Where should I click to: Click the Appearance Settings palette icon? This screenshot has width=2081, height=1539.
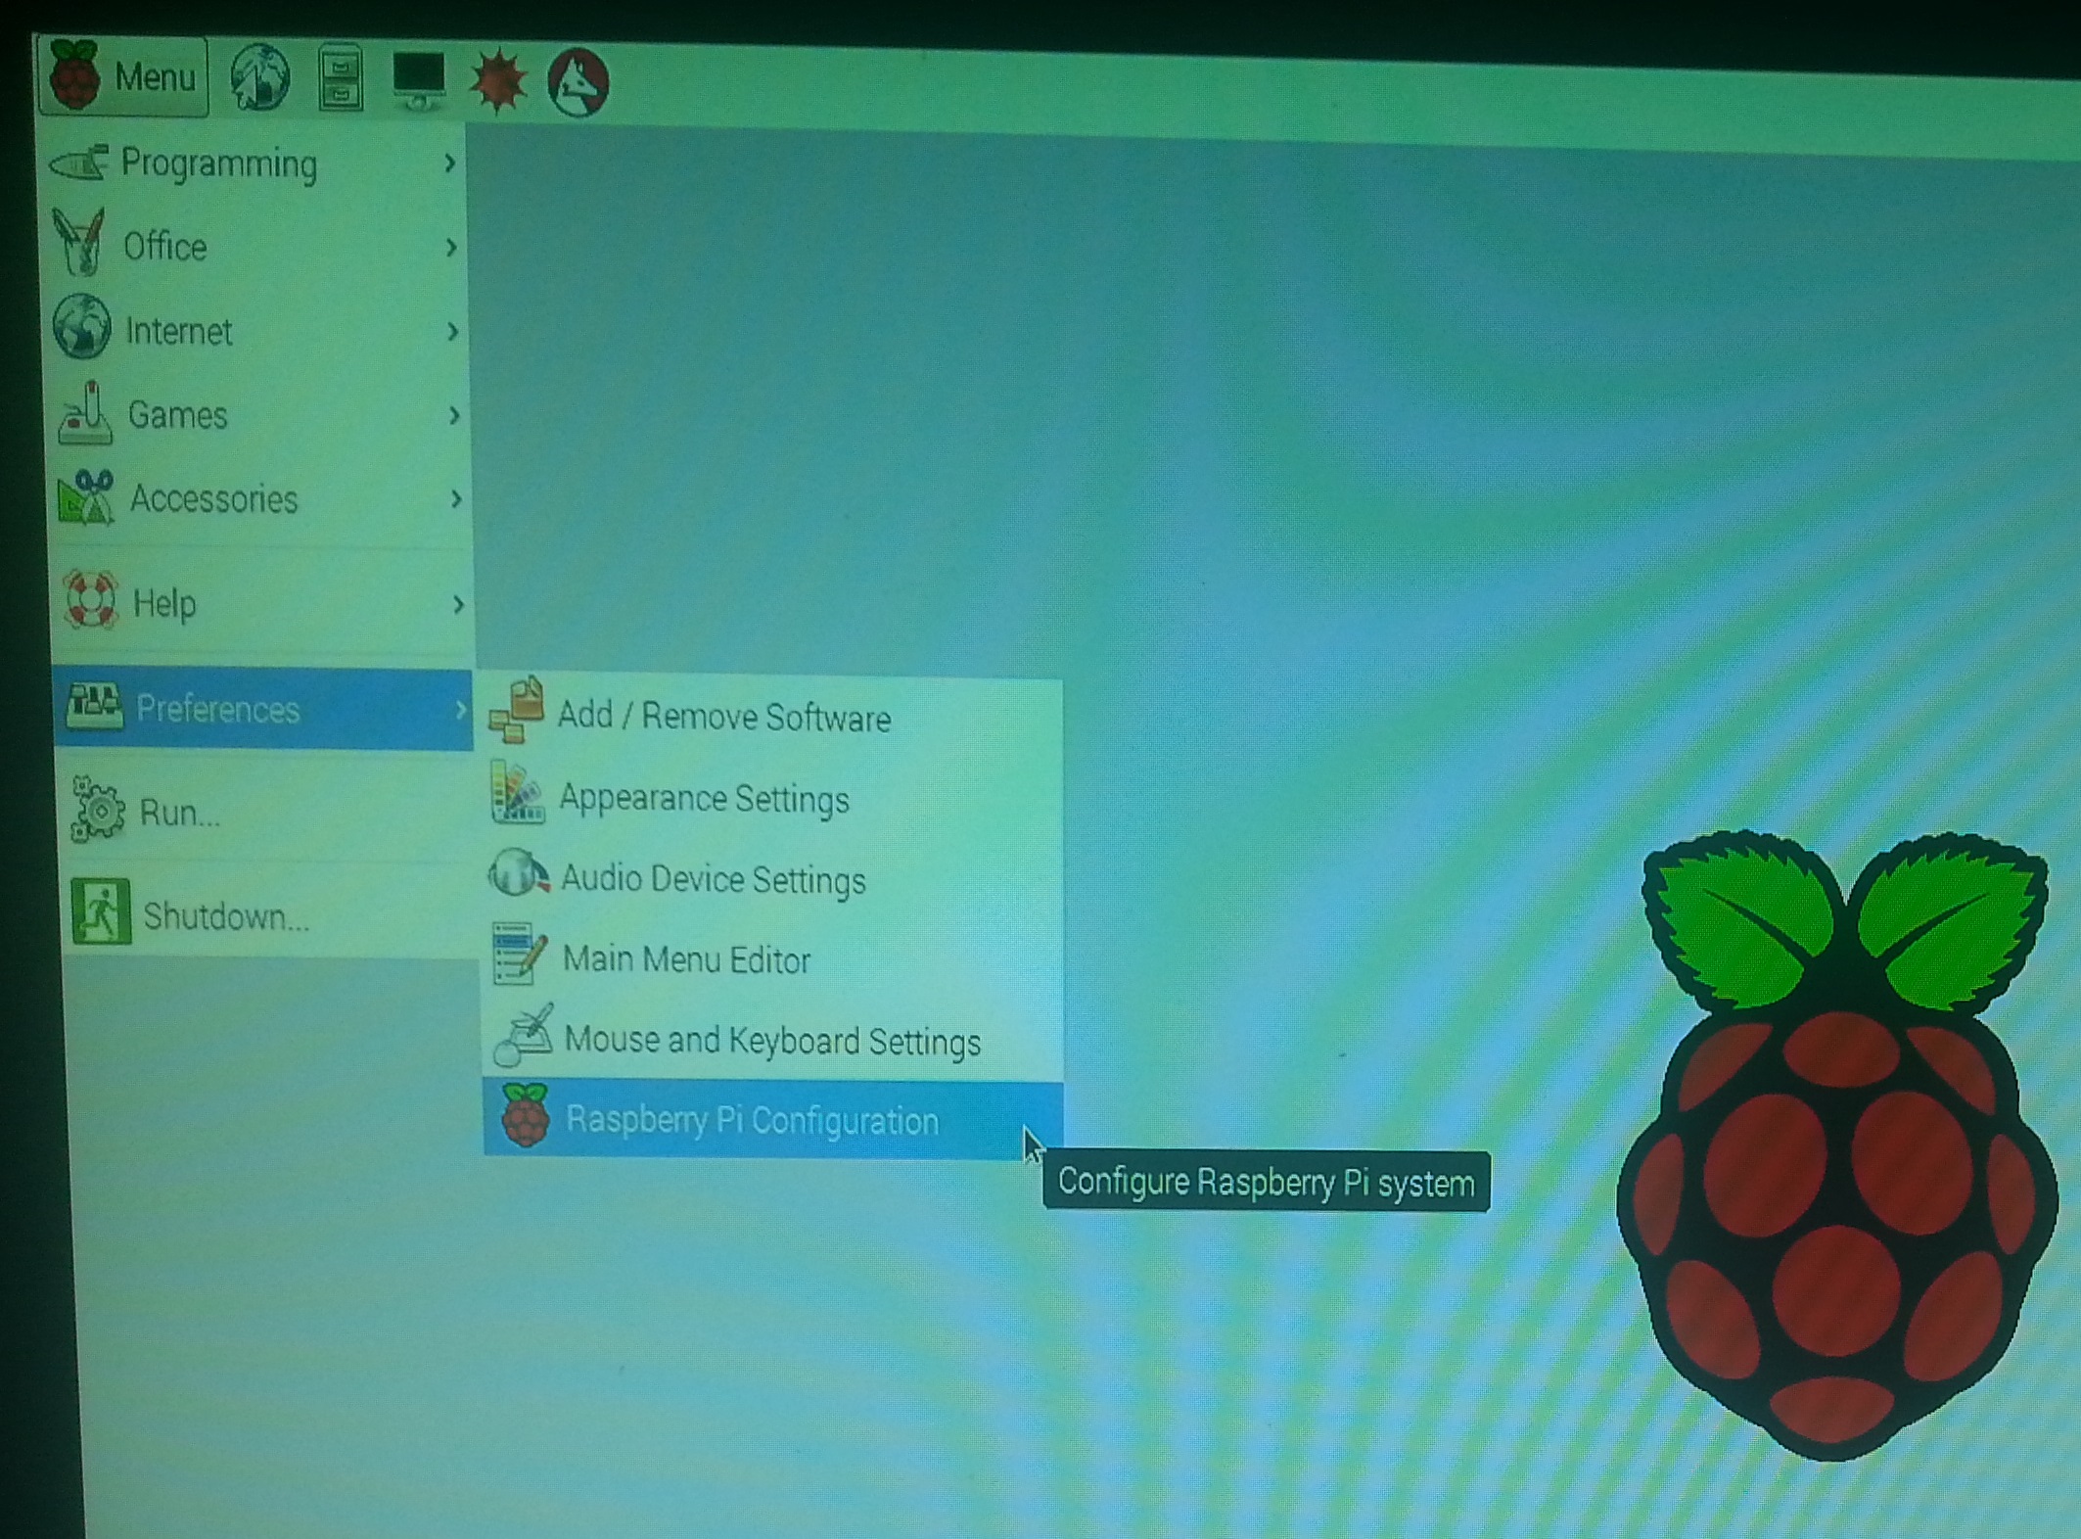(x=517, y=793)
